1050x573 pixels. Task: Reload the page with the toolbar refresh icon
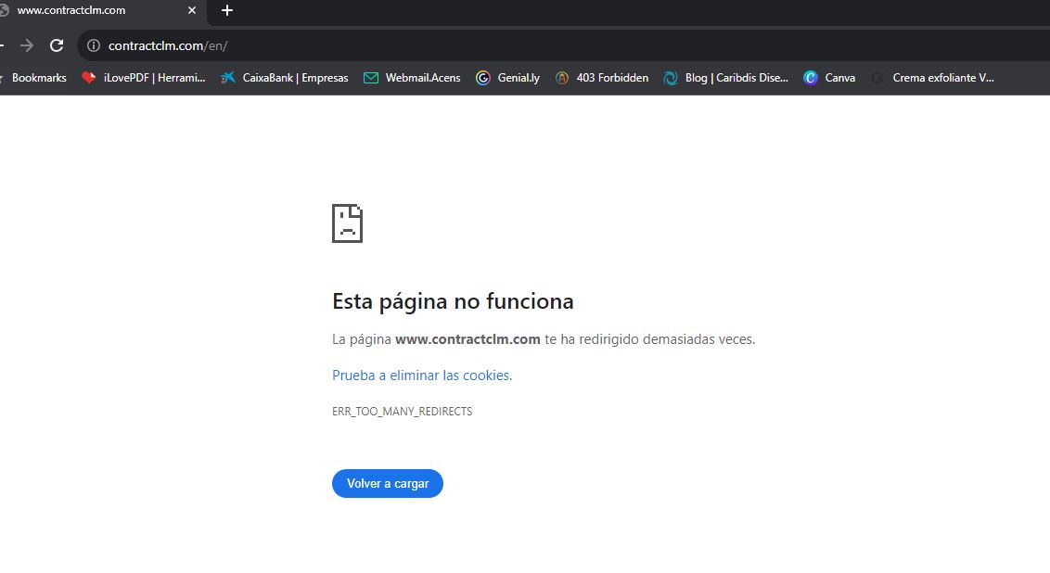pyautogui.click(x=57, y=45)
